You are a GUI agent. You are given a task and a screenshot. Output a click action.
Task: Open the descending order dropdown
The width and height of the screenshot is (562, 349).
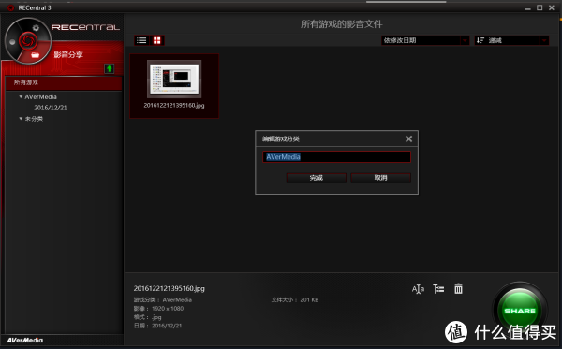tap(511, 40)
